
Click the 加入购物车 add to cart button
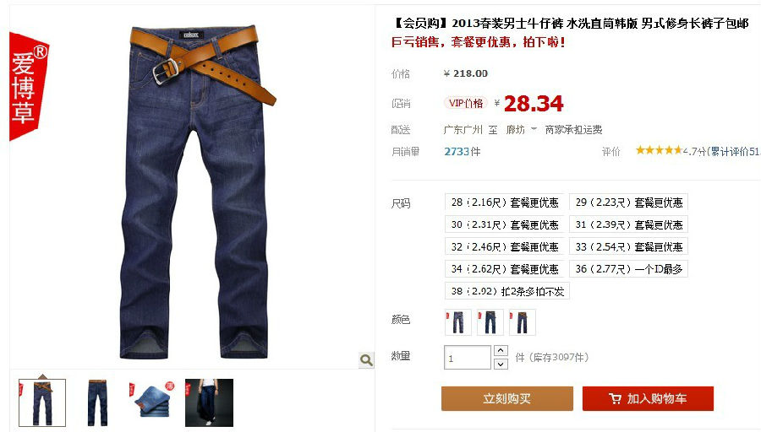click(648, 398)
